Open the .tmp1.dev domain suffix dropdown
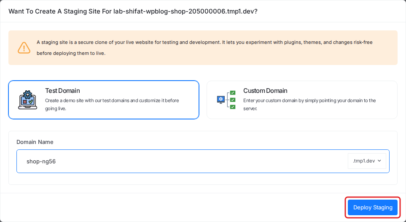 [367, 161]
